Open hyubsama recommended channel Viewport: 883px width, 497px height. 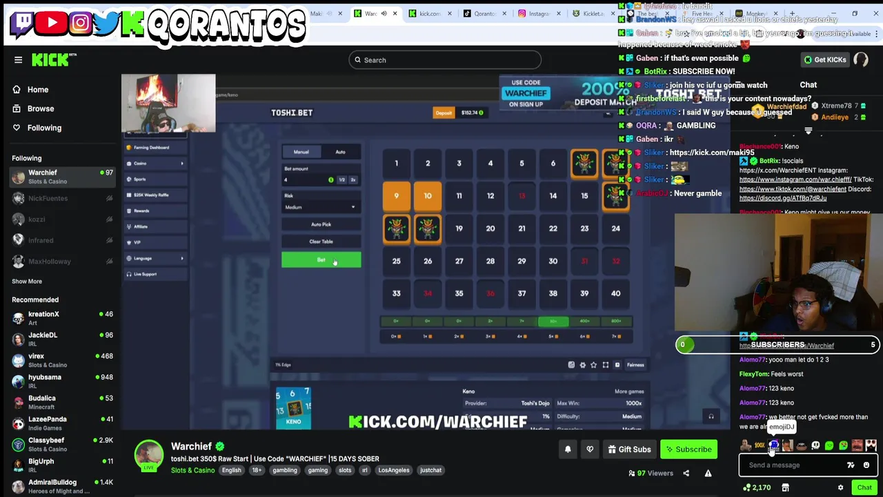(61, 381)
